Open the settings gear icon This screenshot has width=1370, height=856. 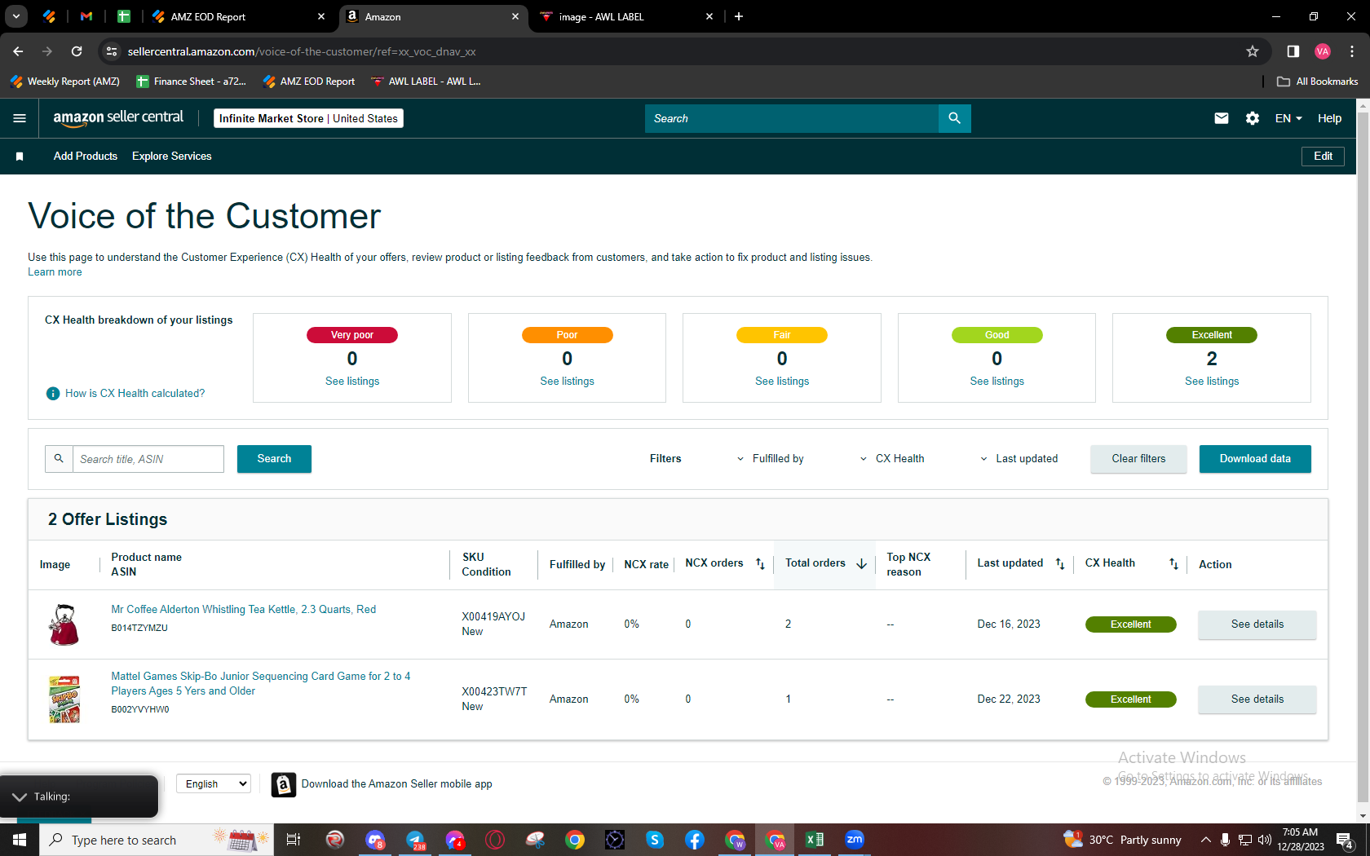[x=1253, y=118]
